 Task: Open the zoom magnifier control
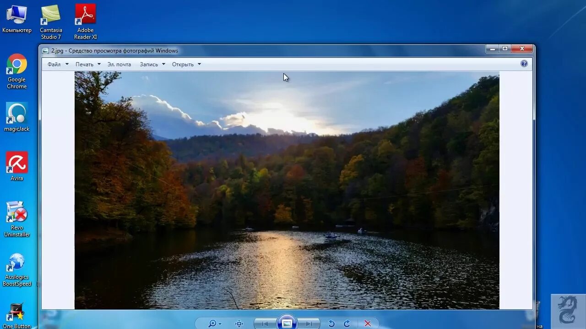[x=214, y=324]
